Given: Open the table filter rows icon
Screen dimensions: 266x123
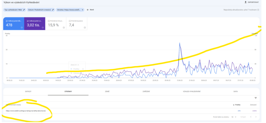Looking at the screenshot, I should click(x=256, y=98).
